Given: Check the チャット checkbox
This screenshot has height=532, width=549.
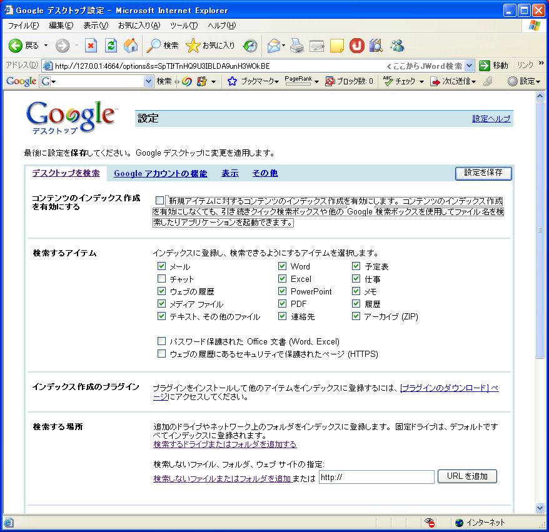Looking at the screenshot, I should coord(161,279).
